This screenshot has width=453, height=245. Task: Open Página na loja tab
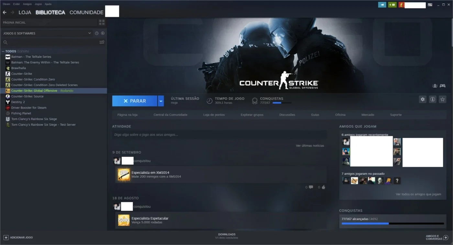(x=127, y=115)
